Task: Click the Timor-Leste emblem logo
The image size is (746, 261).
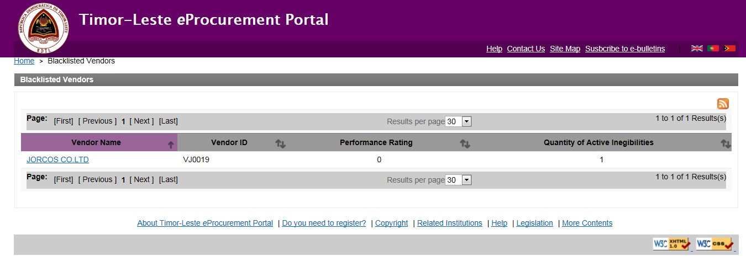Action: coord(43,28)
